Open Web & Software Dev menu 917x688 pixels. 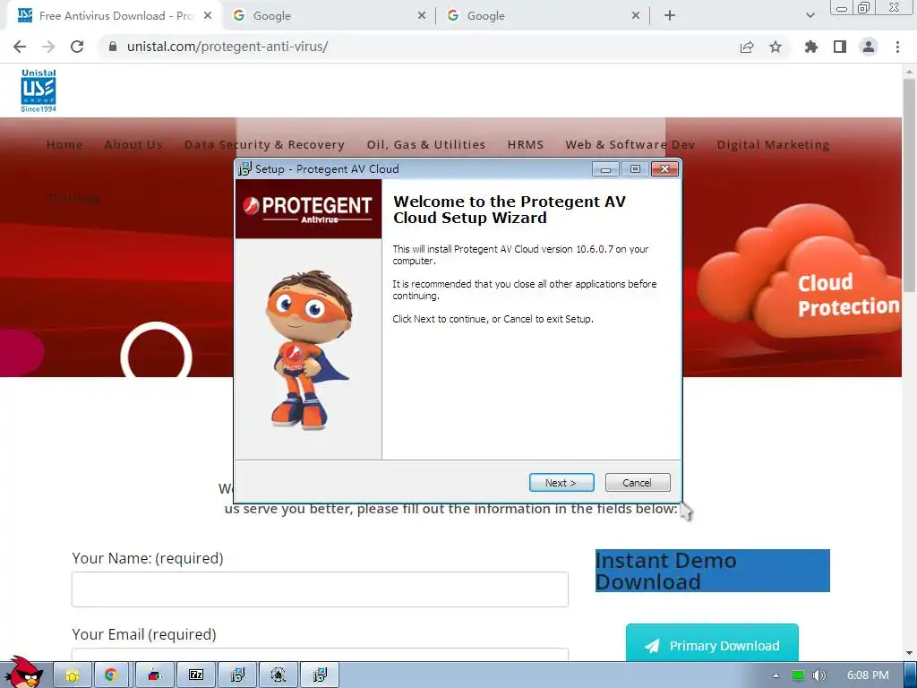coord(630,144)
